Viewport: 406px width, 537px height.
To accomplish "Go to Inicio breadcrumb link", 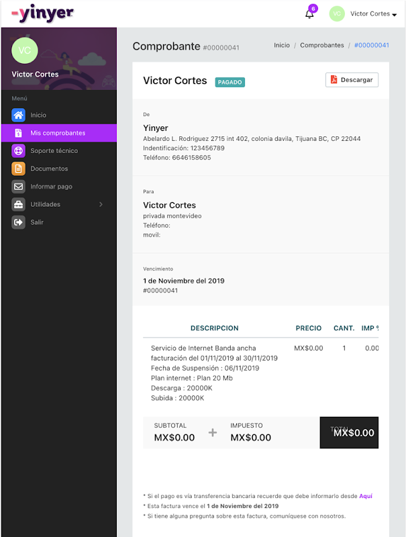I will 282,45.
